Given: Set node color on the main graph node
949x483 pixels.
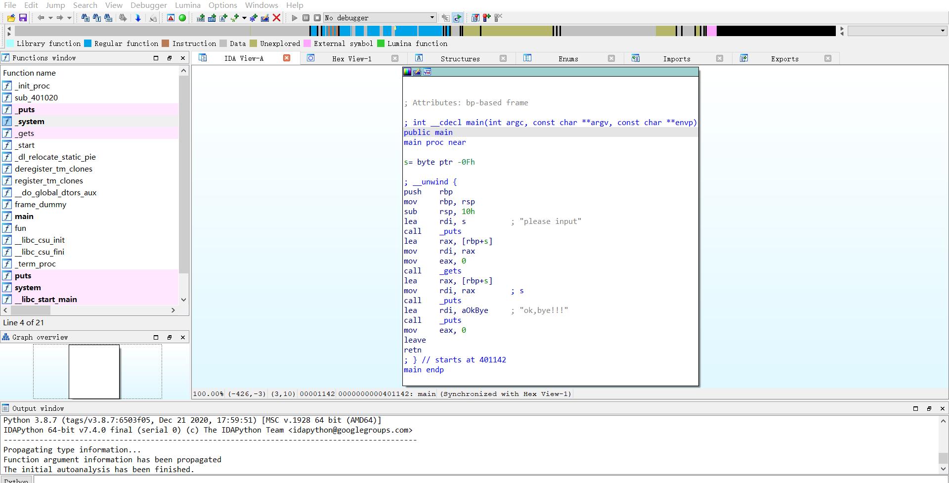Looking at the screenshot, I should [x=407, y=72].
